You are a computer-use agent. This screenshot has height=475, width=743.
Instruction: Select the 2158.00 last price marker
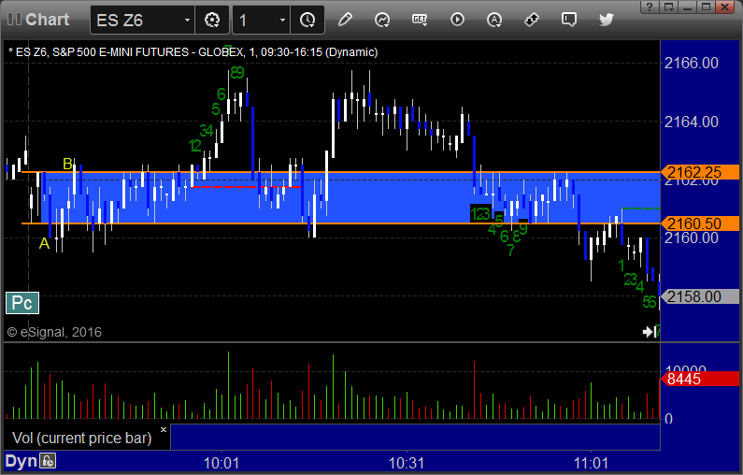click(700, 296)
